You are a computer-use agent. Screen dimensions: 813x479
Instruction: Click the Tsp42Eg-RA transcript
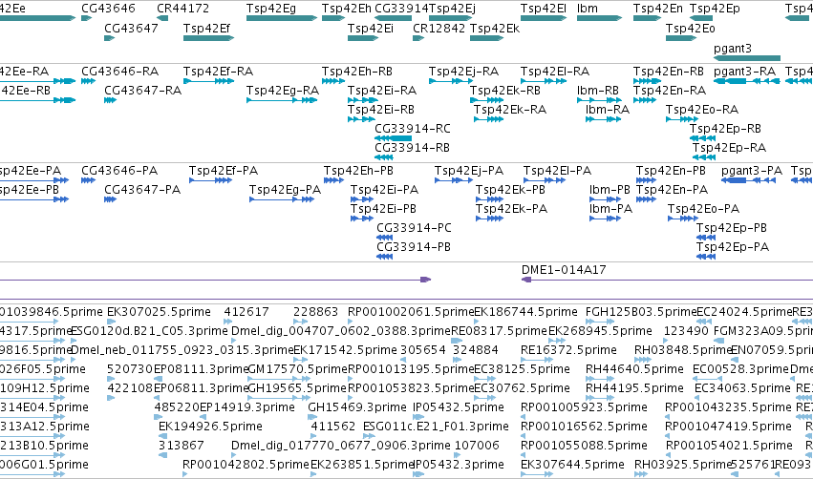tap(282, 100)
